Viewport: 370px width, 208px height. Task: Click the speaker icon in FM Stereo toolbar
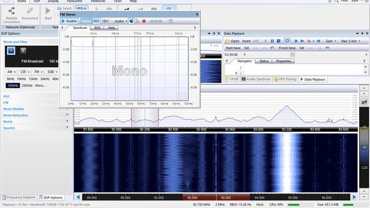pos(131,21)
